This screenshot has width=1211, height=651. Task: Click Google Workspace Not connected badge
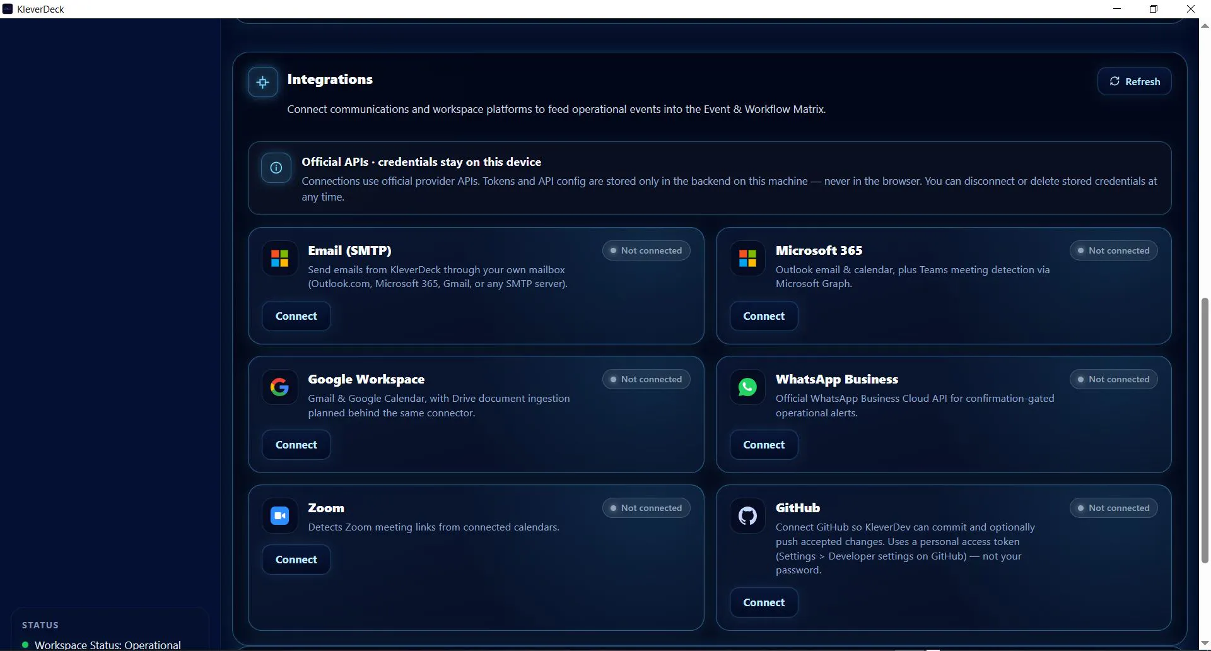[x=646, y=379]
